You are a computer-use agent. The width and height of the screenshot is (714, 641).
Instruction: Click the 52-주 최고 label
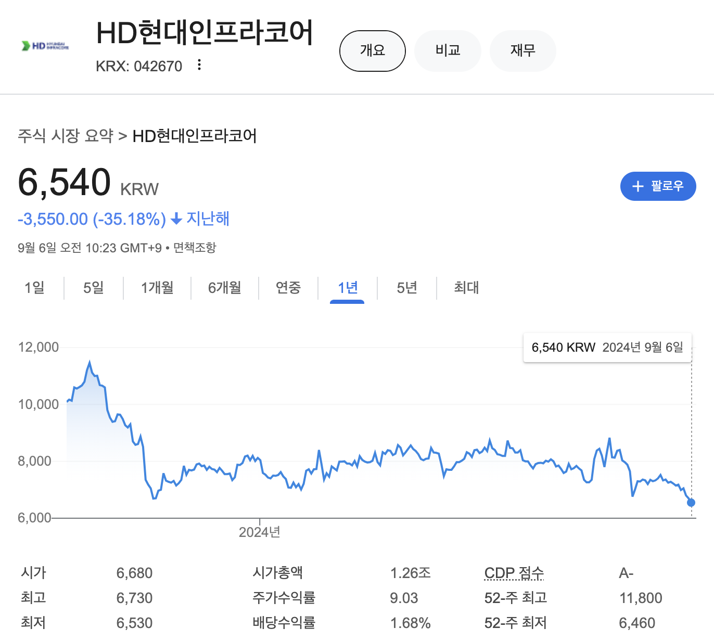(x=515, y=598)
